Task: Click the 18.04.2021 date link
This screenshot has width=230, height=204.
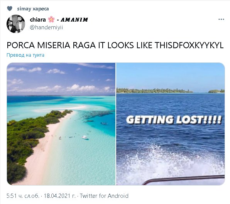Action: pos(60,196)
